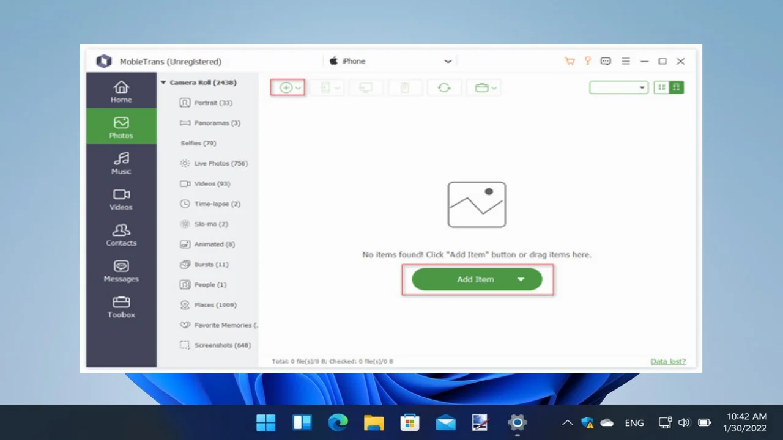Select Favorite Memories album
Image resolution: width=783 pixels, height=440 pixels.
tap(218, 325)
